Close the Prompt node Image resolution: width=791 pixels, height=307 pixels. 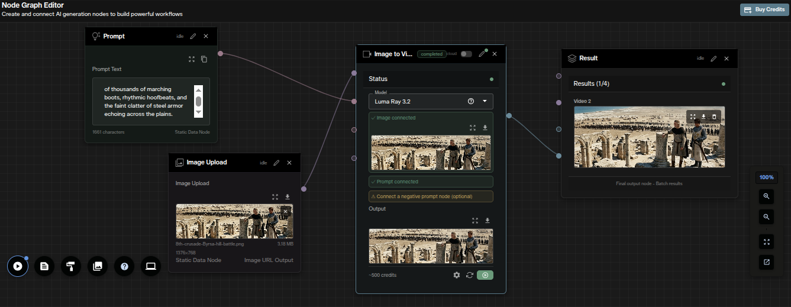206,36
